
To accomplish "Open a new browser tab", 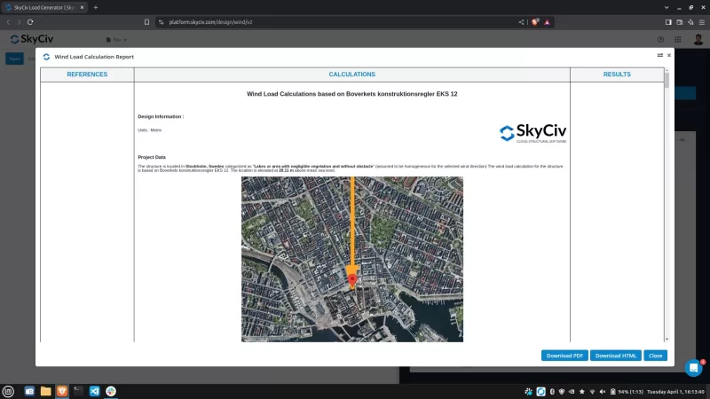I will (96, 7).
